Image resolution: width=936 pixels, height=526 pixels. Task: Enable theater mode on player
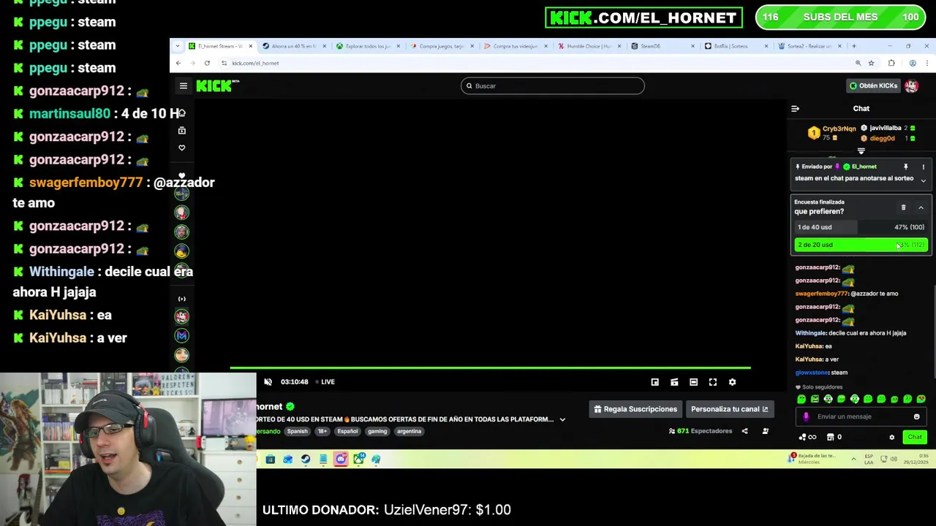[x=693, y=382]
